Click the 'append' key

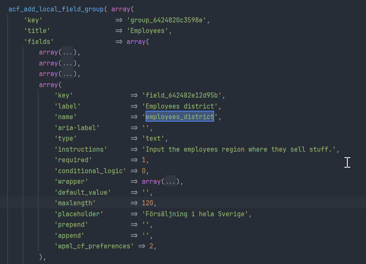tap(69, 236)
